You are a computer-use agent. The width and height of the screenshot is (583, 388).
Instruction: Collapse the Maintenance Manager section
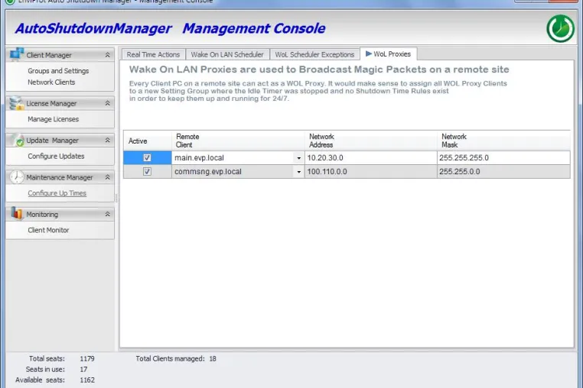(x=107, y=177)
